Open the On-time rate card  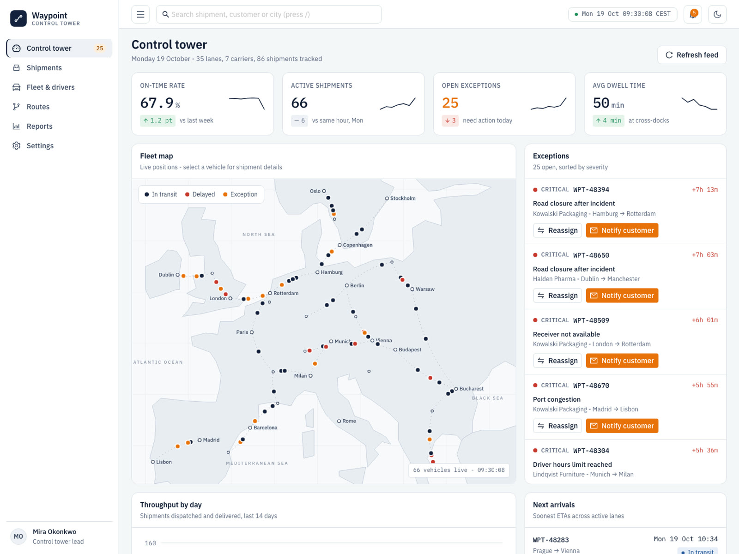click(x=203, y=104)
